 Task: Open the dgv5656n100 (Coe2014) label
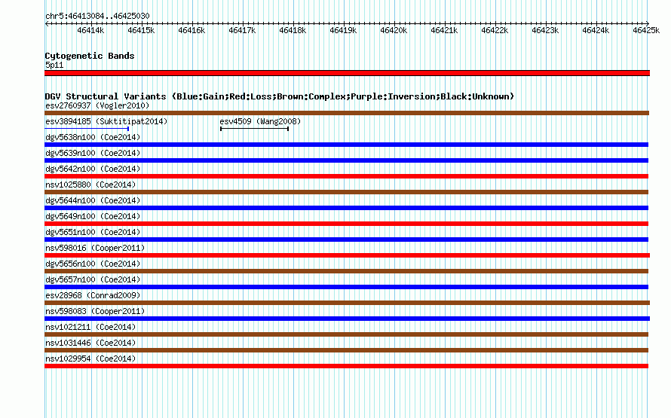93,264
